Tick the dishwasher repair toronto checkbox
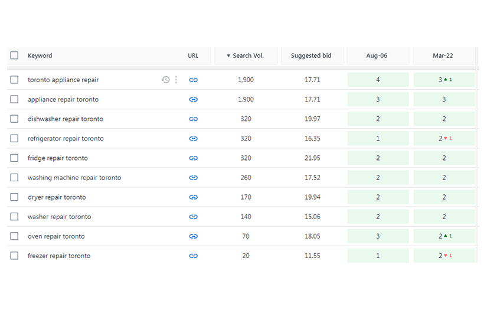 [14, 119]
